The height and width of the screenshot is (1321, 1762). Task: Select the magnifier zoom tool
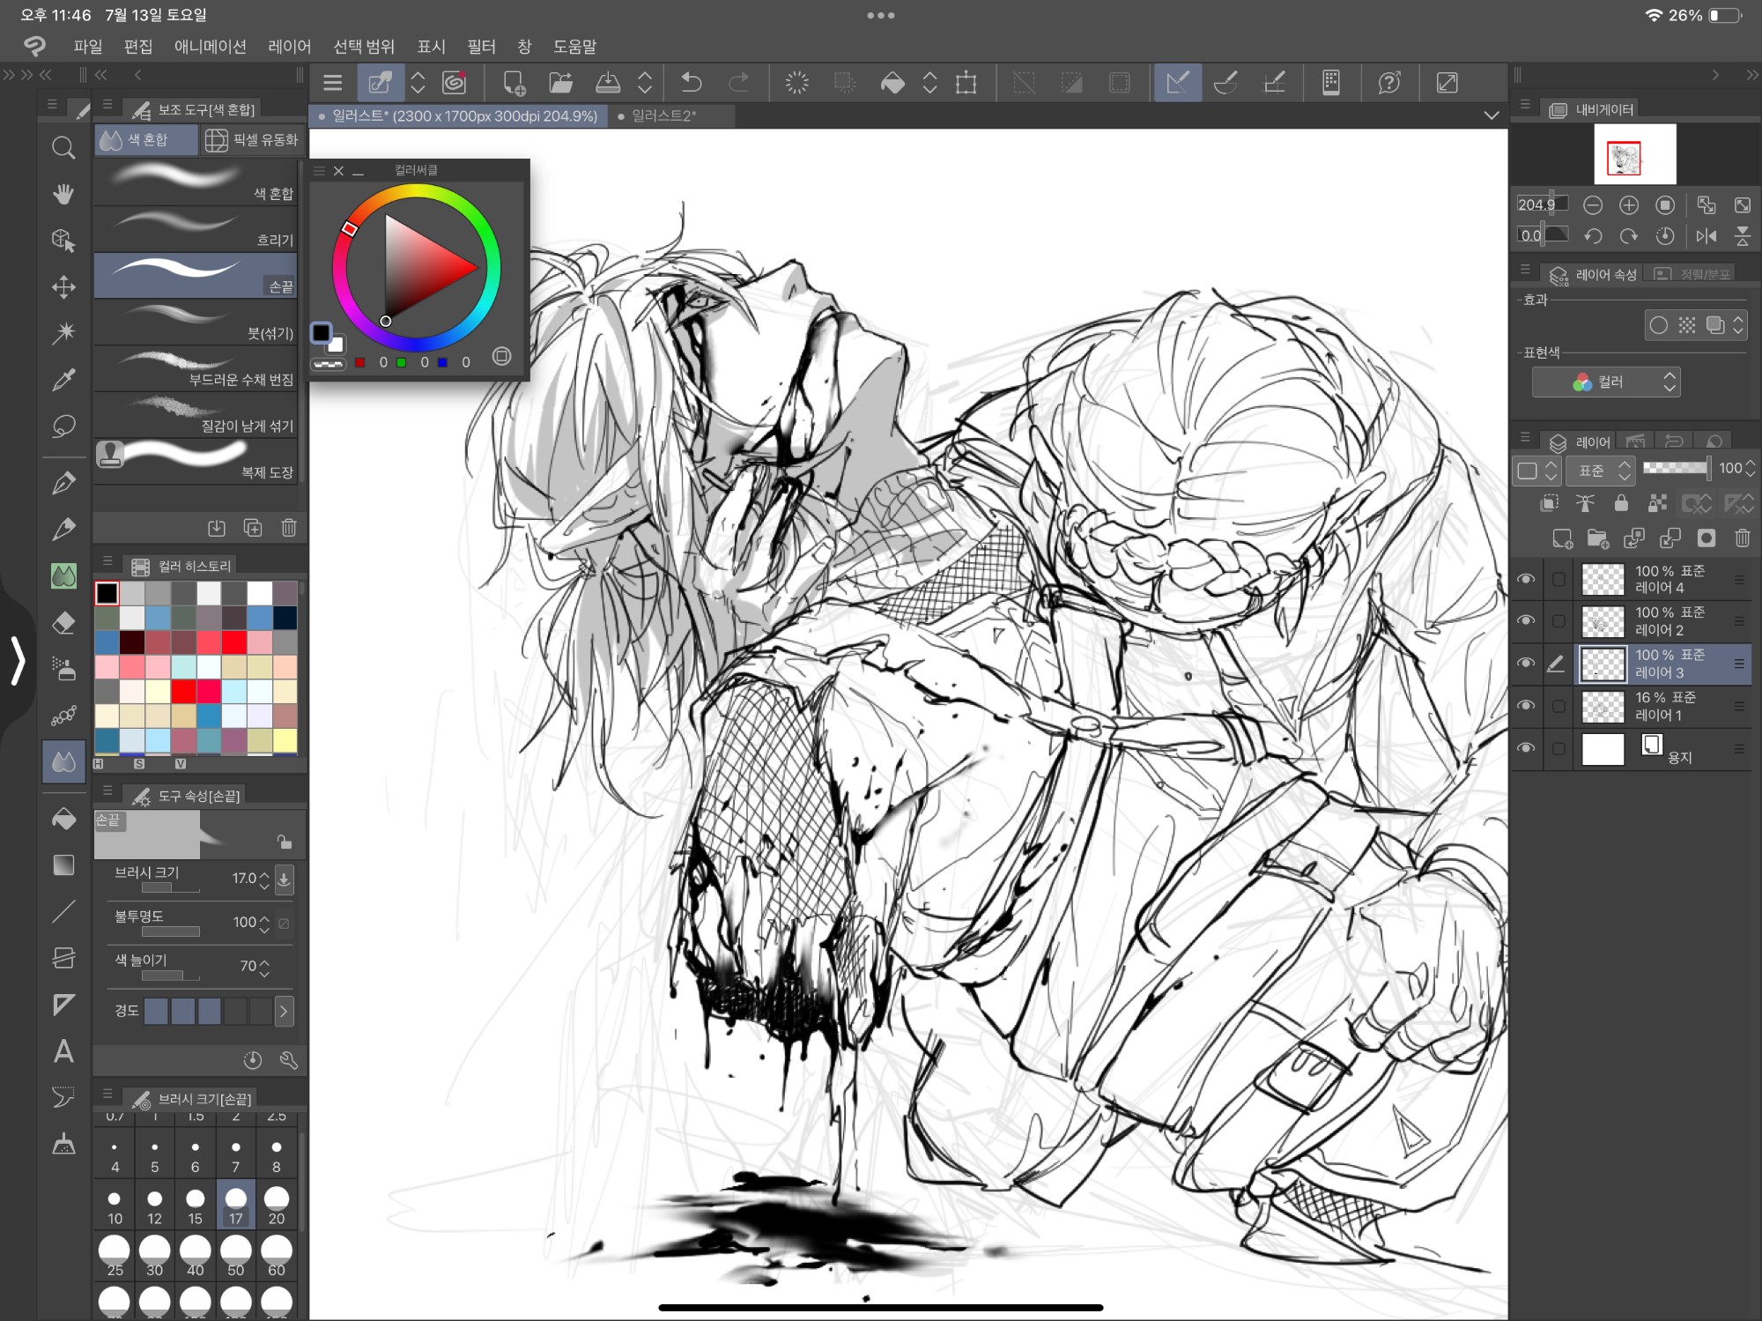coord(63,147)
